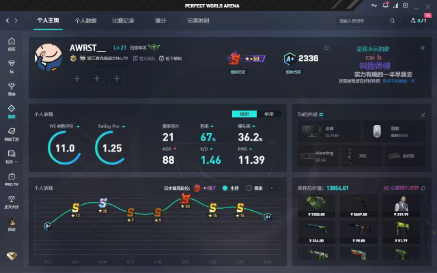437x273 pixels.
Task: Click the refresh circle icon in title bar
Action: tap(406, 5)
